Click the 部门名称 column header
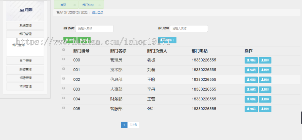 coord(118,51)
